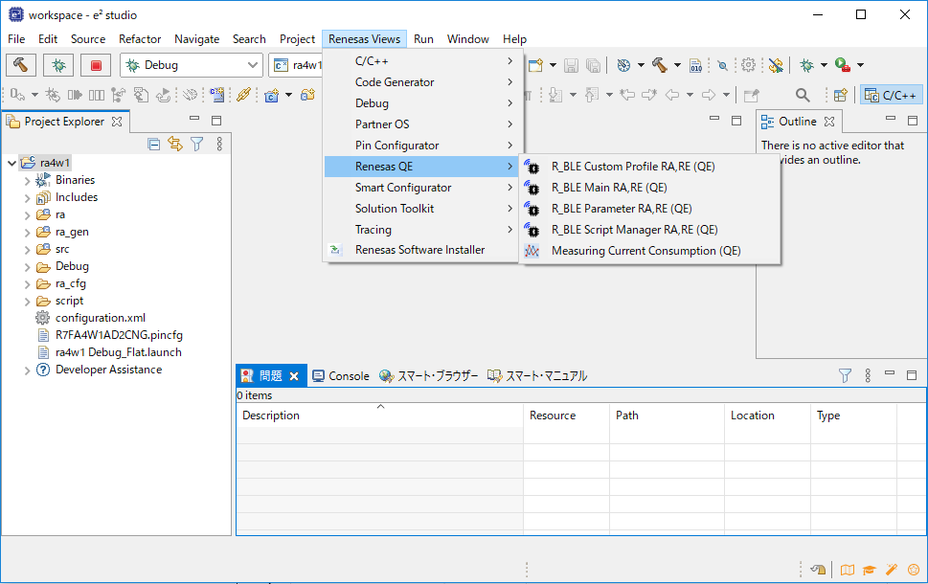Click the Open Perspective icon
The width and height of the screenshot is (928, 584).
coord(841,95)
